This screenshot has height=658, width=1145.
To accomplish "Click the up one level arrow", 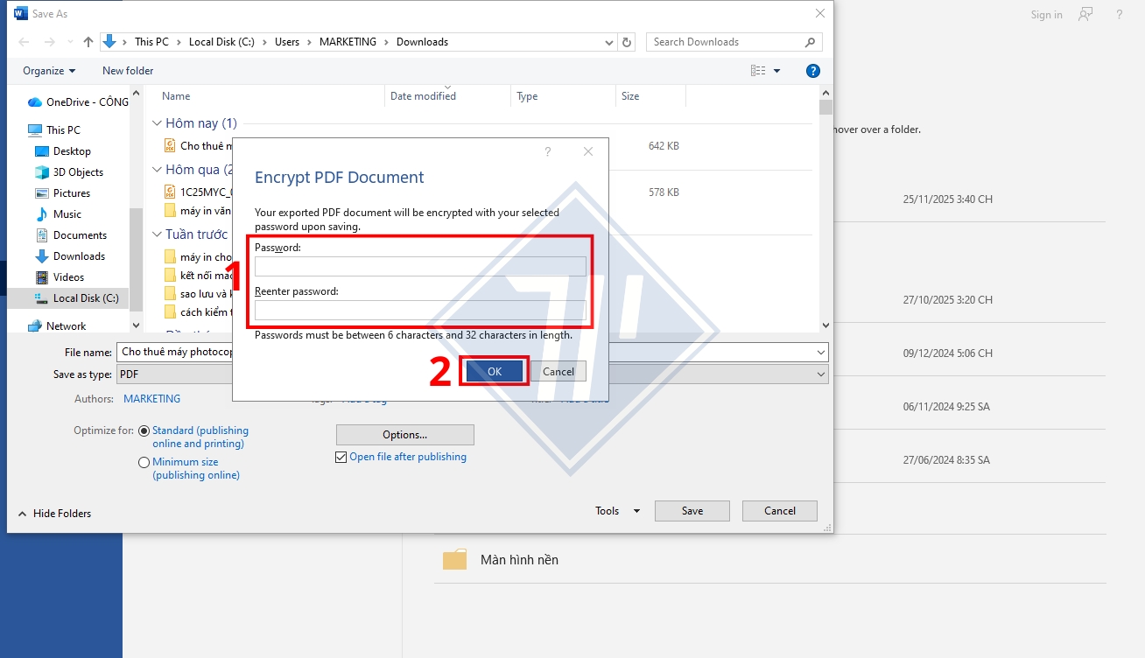I will pyautogui.click(x=88, y=41).
